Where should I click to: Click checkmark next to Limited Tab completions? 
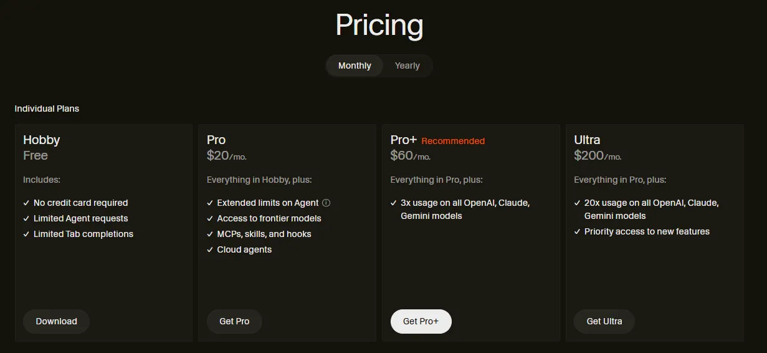click(x=26, y=234)
